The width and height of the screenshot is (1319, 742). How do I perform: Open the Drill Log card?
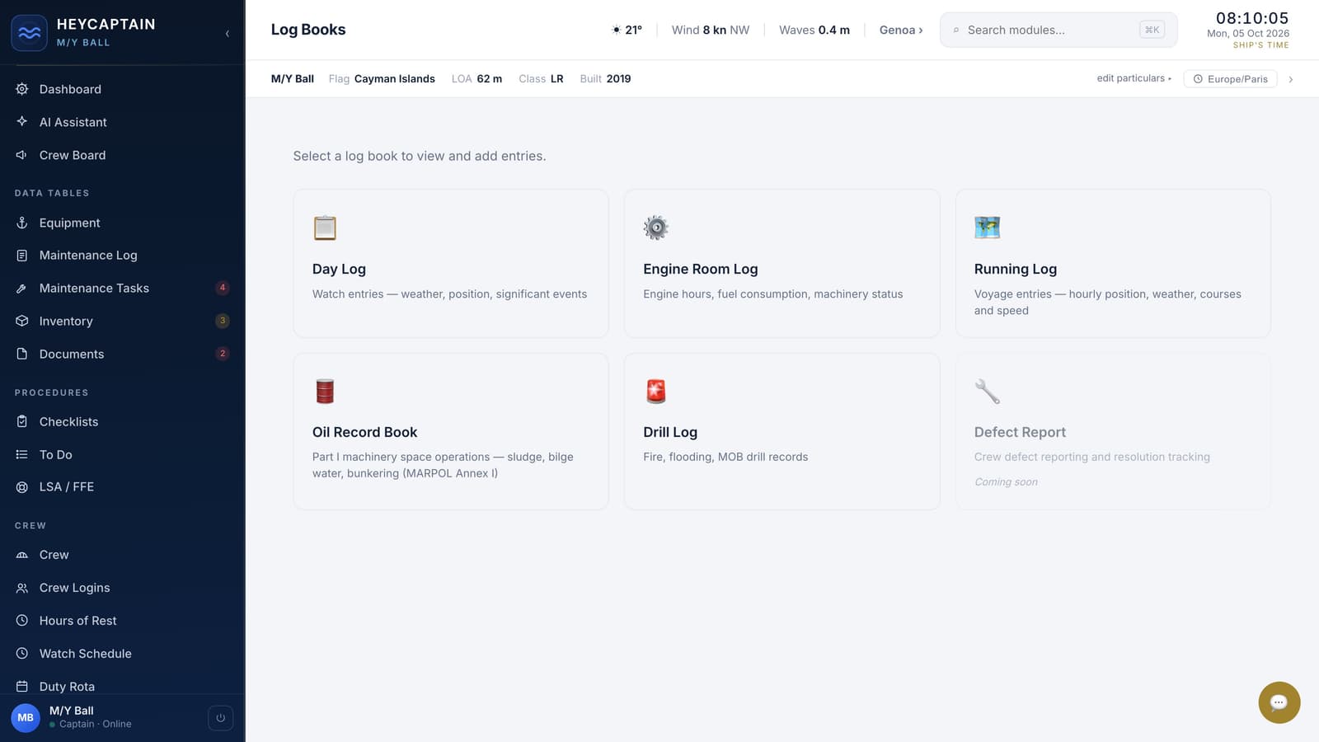point(782,431)
